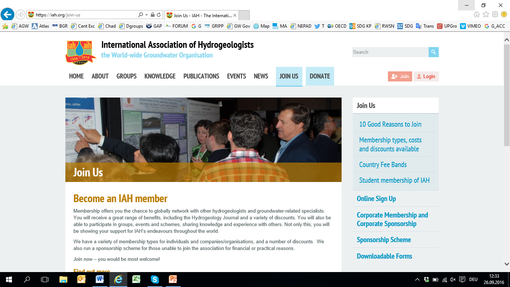Image resolution: width=510 pixels, height=287 pixels.
Task: Click the VIMEO bookmark icon
Action: click(x=463, y=26)
